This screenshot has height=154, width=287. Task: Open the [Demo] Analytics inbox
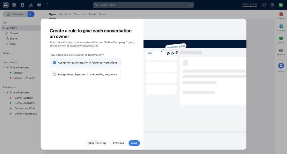click(x=24, y=103)
